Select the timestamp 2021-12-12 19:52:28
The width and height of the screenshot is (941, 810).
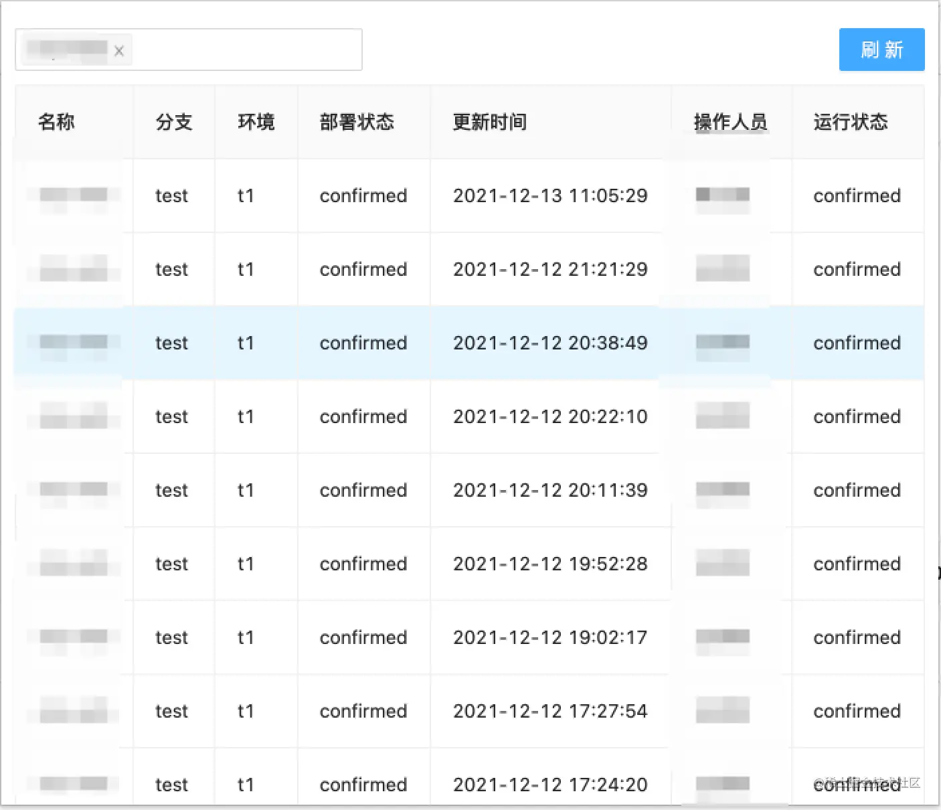click(x=550, y=564)
